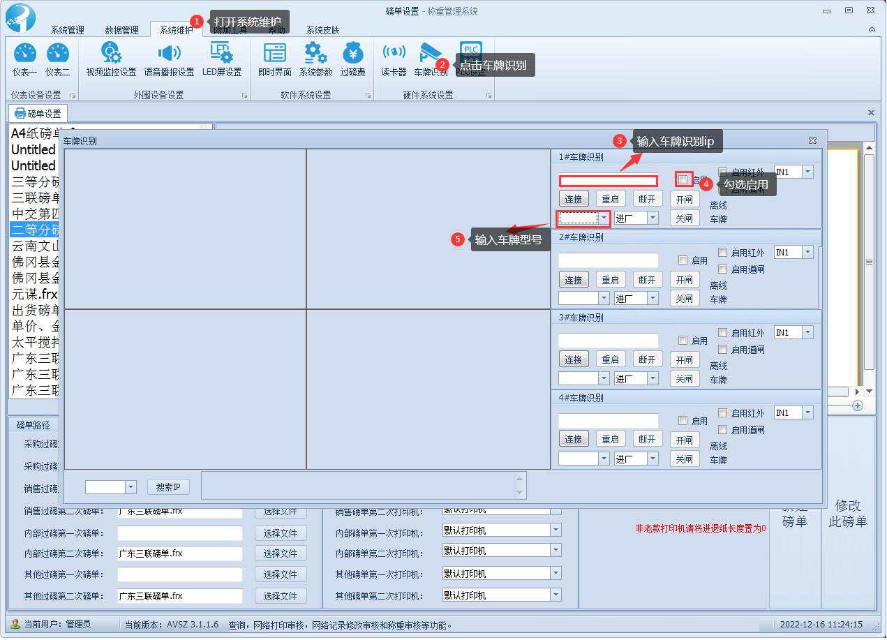Image resolution: width=887 pixels, height=640 pixels.
Task: Click 选择文件 for 其他过磅第二次磅单
Action: tap(281, 595)
